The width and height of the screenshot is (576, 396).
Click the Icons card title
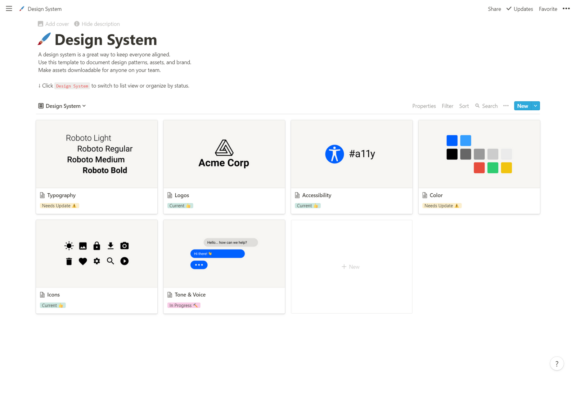pos(54,295)
